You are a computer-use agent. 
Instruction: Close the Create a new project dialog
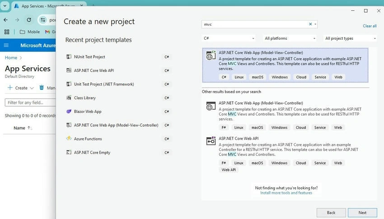point(379,11)
